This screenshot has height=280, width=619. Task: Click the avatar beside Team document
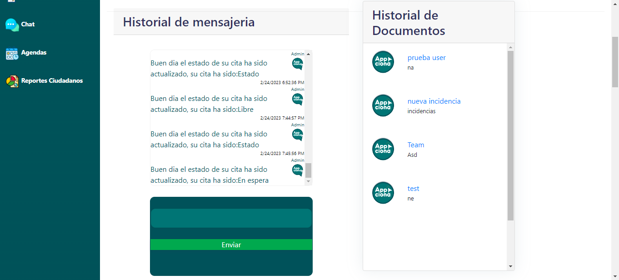tap(383, 149)
